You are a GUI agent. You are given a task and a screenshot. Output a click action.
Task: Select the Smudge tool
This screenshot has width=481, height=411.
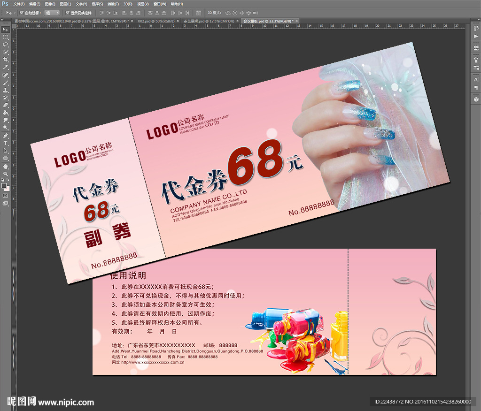pos(6,120)
